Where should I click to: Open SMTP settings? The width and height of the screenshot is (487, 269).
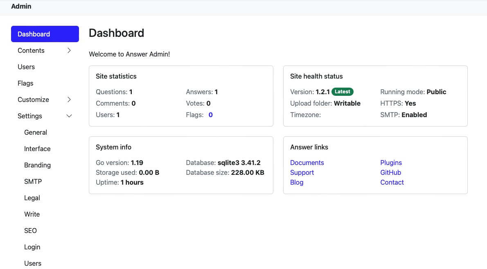pos(33,181)
